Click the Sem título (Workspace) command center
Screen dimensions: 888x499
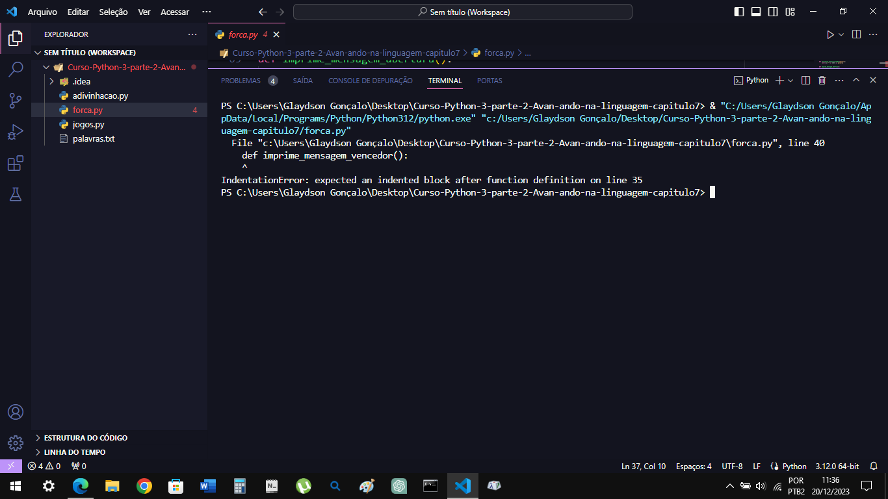pyautogui.click(x=463, y=12)
